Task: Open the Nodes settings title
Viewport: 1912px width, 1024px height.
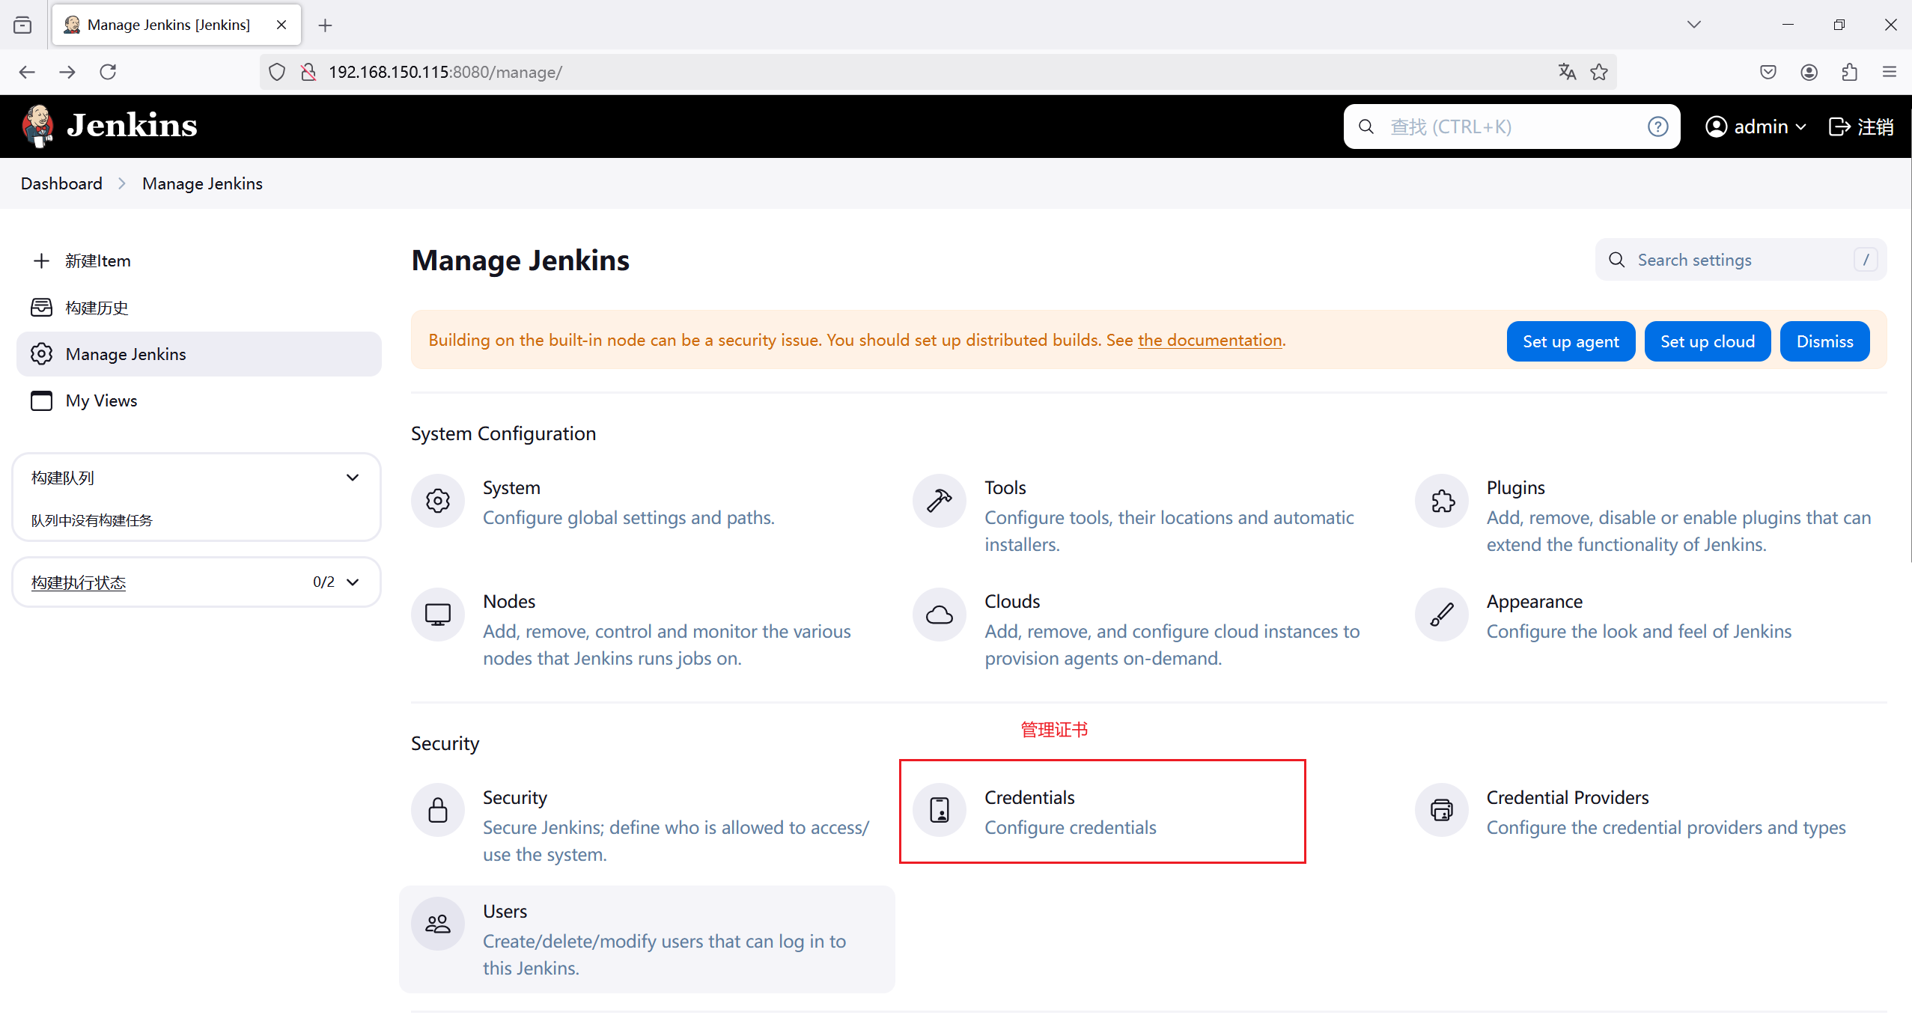Action: coord(509,601)
